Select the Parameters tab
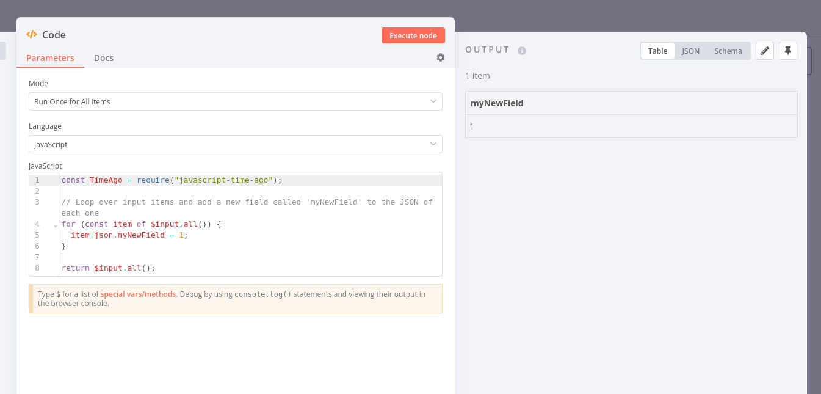This screenshot has height=394, width=821. pyautogui.click(x=50, y=58)
